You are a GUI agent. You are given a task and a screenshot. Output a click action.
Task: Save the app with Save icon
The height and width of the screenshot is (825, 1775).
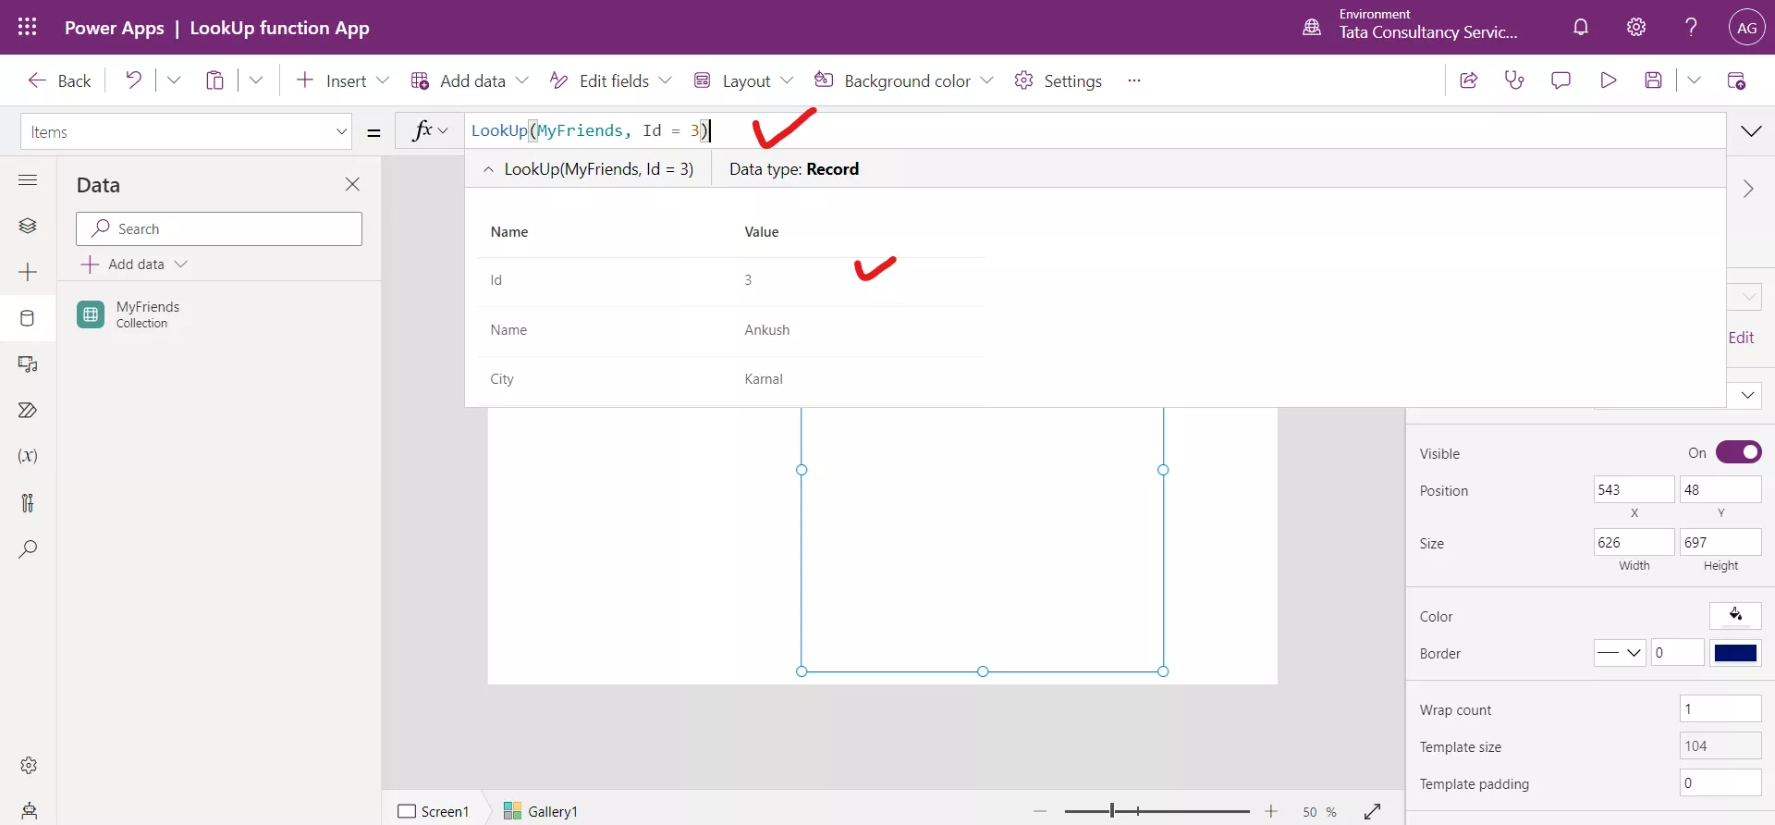point(1654,80)
